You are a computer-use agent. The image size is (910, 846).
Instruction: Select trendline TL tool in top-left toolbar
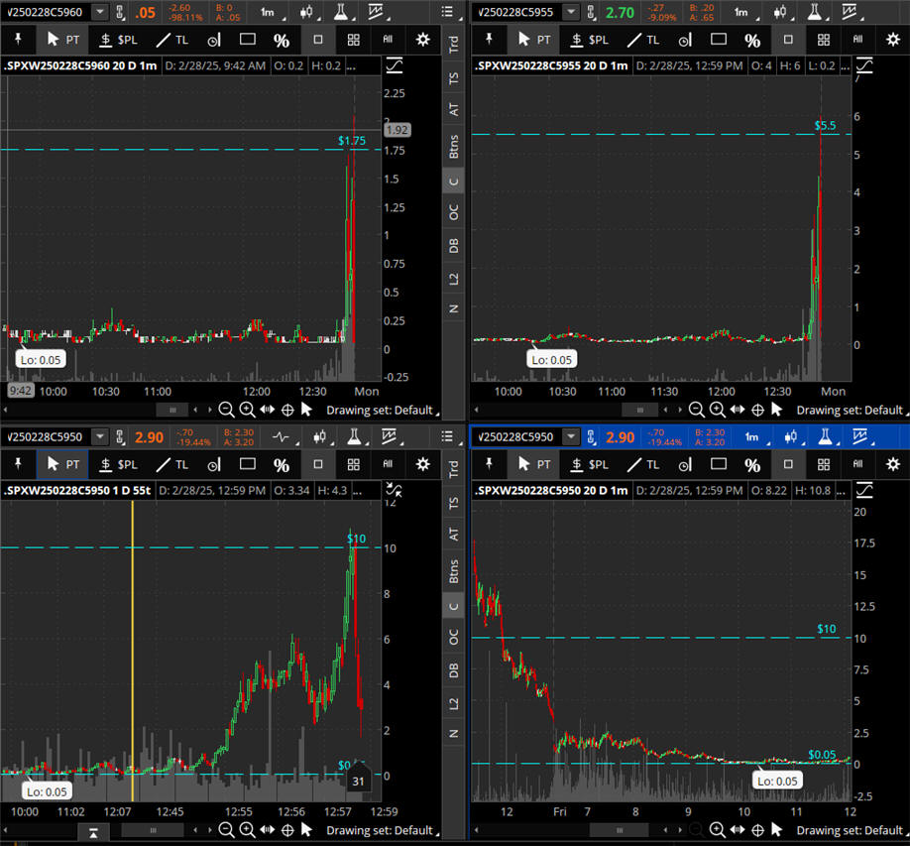172,40
